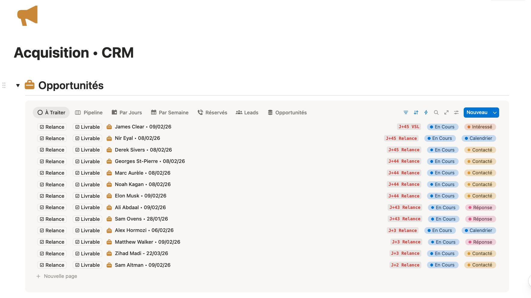
Task: Click the drag handle beside Opportunités heading
Action: pos(4,86)
